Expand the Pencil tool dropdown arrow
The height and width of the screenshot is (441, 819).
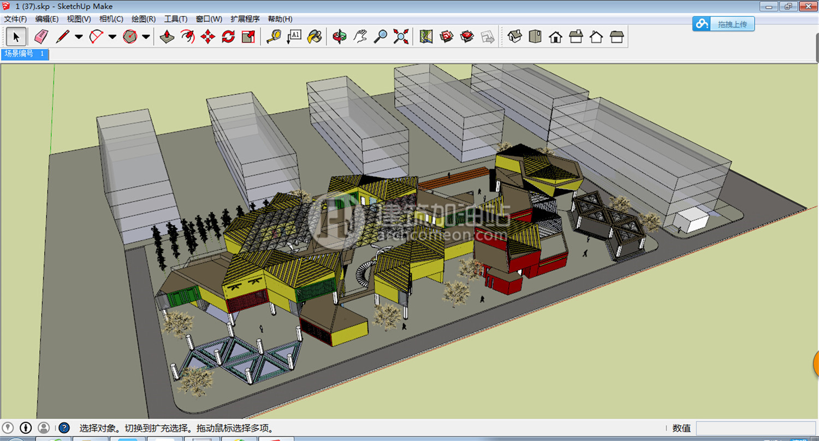[79, 37]
